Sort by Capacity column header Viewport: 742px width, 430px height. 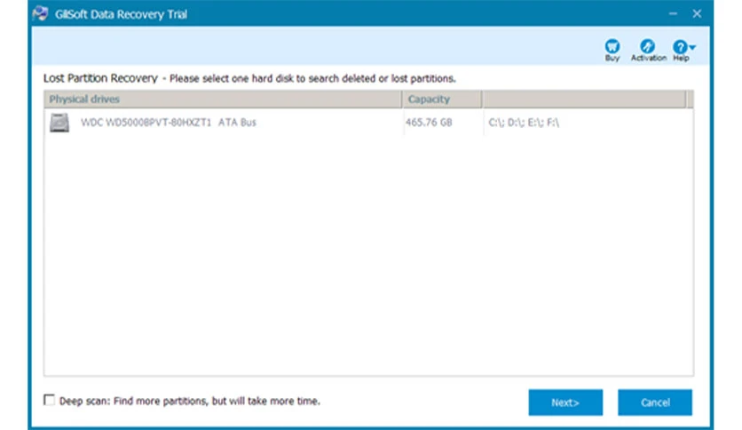pyautogui.click(x=442, y=99)
